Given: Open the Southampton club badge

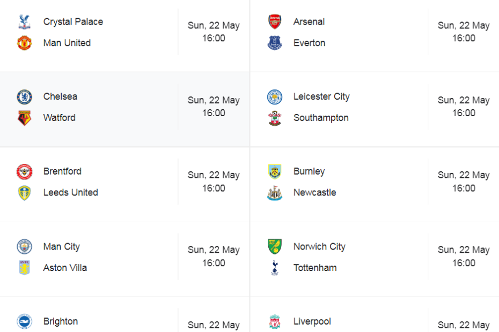Looking at the screenshot, I should click(274, 118).
